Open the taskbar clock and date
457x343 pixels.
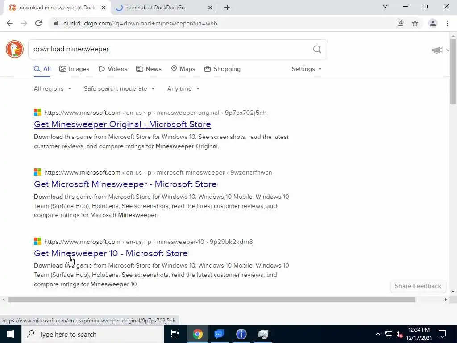click(x=419, y=334)
